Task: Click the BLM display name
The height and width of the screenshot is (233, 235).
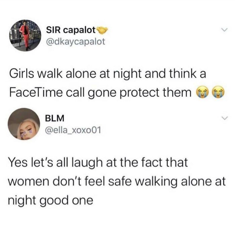Action: pyautogui.click(x=55, y=118)
